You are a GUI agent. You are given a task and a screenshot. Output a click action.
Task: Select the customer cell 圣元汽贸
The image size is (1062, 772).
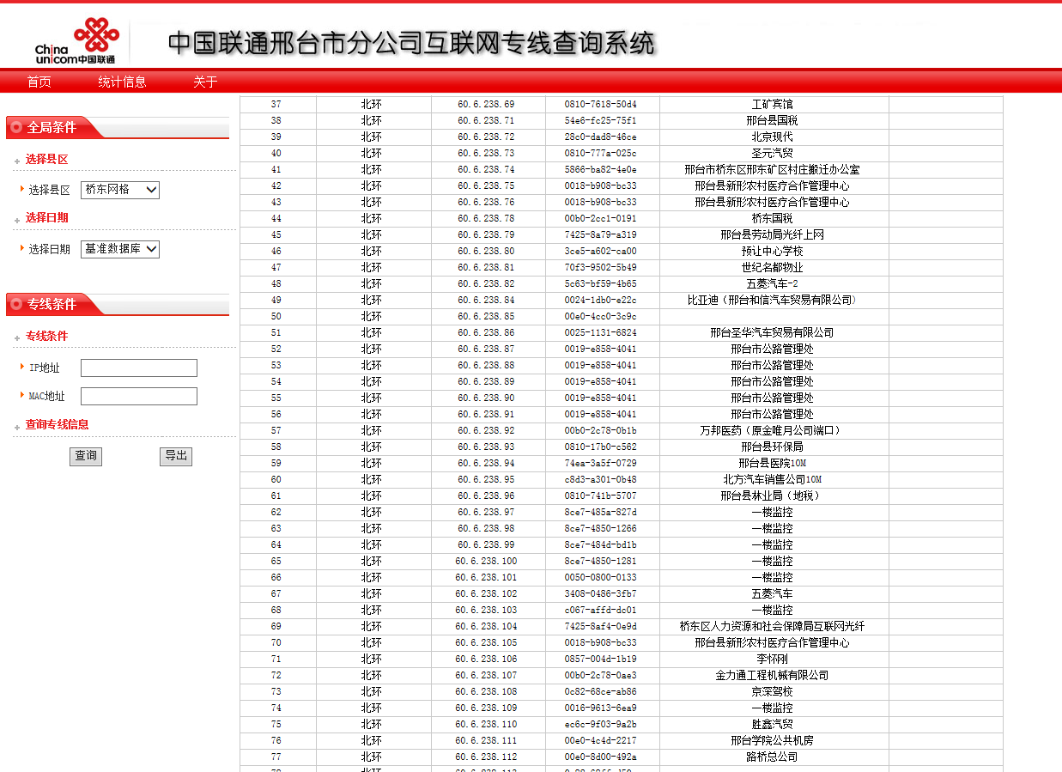[x=774, y=153]
